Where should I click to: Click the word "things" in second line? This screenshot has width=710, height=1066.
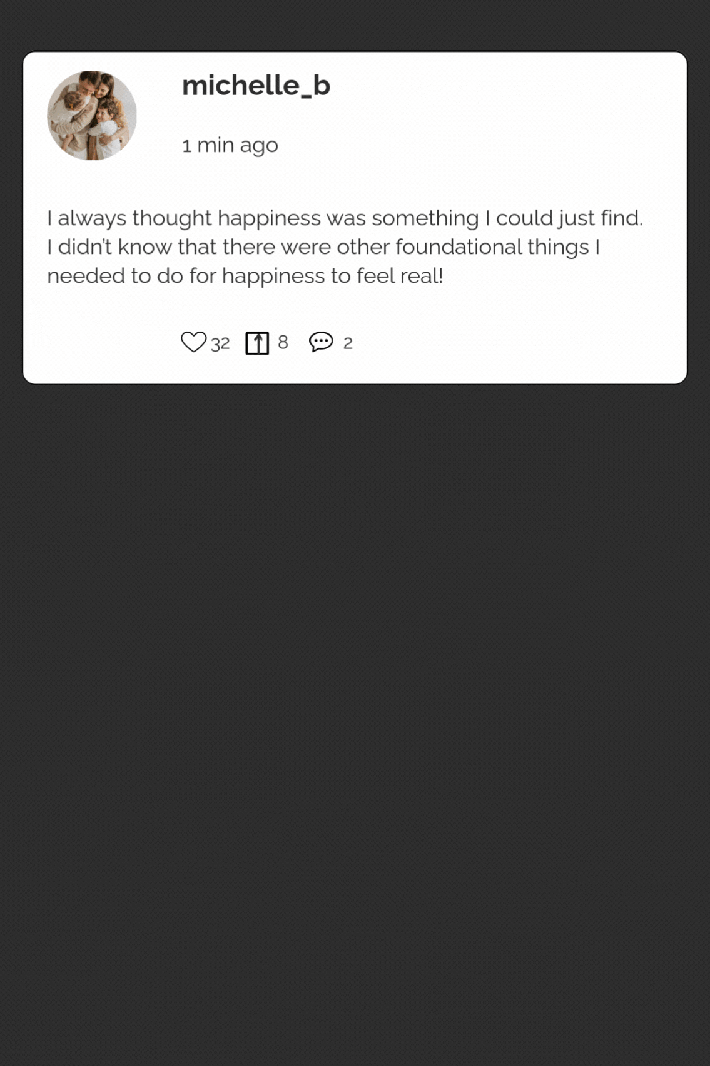[558, 247]
